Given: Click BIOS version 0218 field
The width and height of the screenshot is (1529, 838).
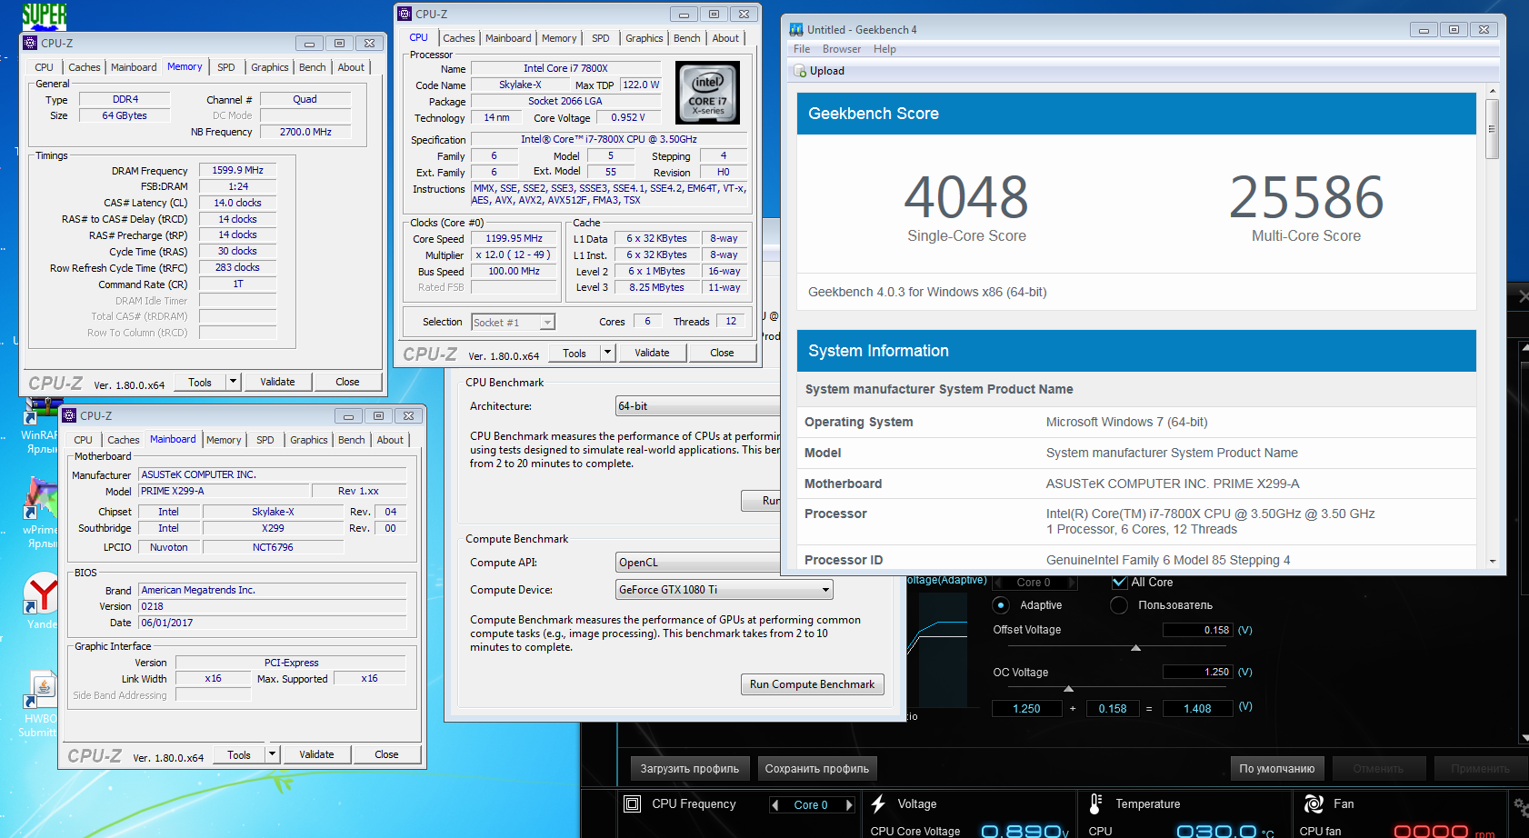Looking at the screenshot, I should (272, 606).
